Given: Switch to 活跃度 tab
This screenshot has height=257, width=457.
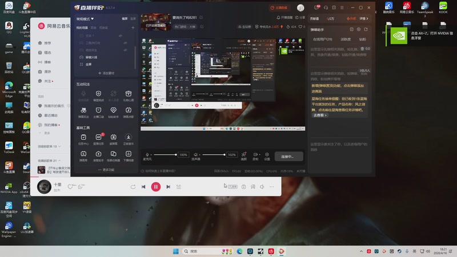Looking at the screenshot, I should [346, 39].
